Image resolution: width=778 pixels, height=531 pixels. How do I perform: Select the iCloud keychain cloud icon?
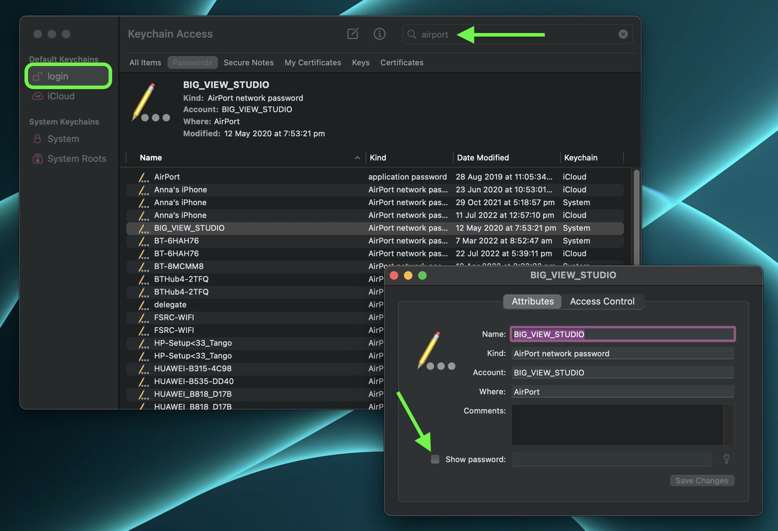point(37,96)
